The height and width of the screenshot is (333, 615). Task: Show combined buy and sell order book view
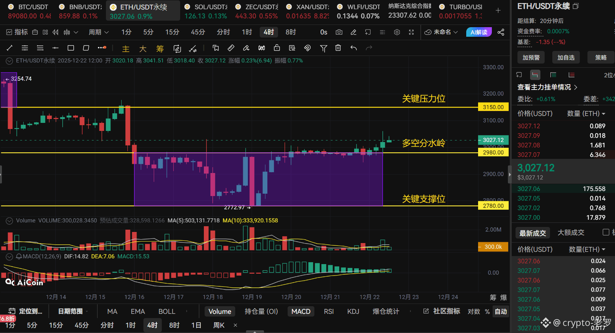point(535,75)
